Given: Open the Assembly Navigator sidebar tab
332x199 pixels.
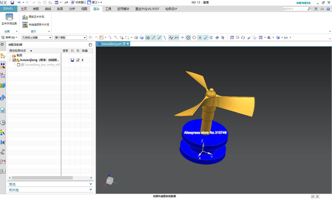Looking at the screenshot, I should [x=3, y=56].
